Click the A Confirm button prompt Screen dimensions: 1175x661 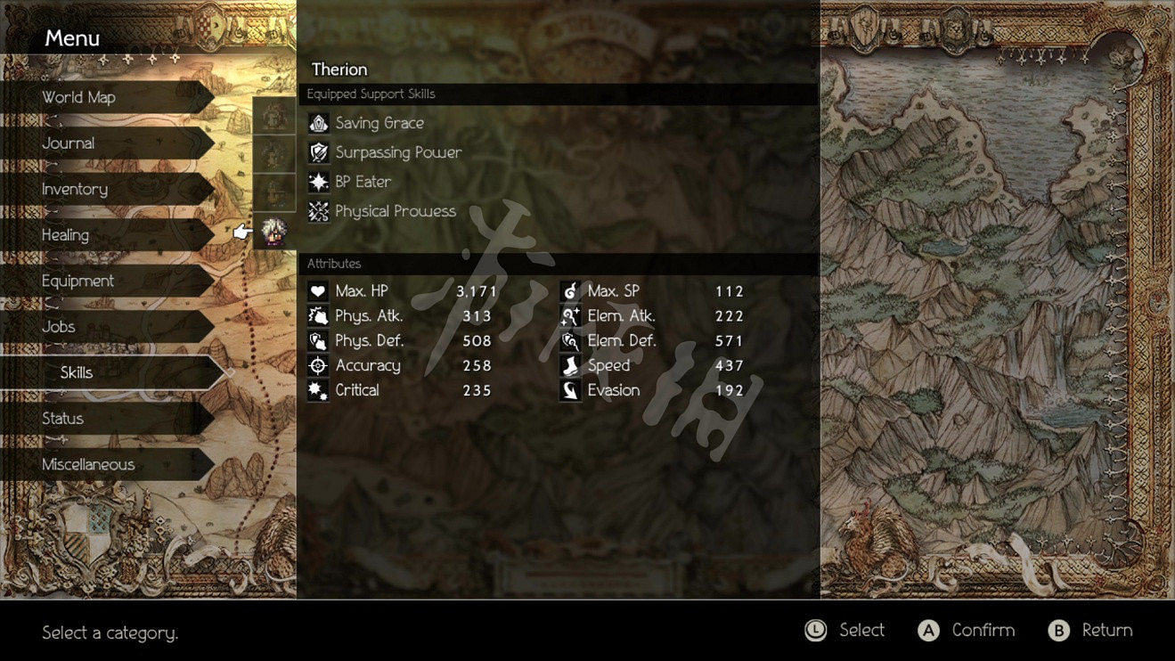tap(967, 630)
